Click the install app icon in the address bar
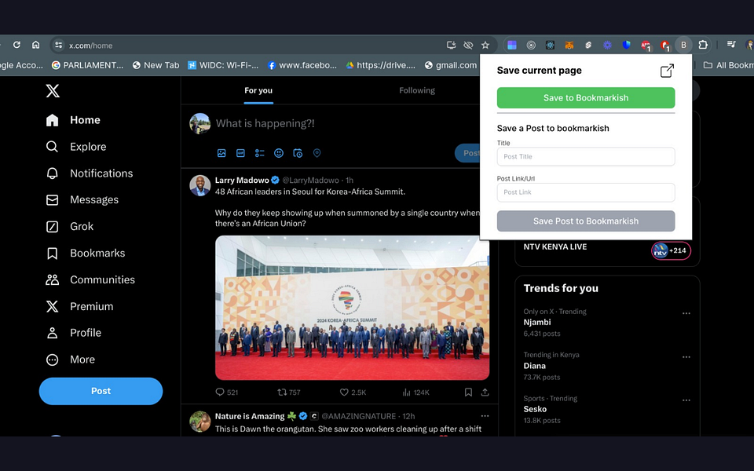The height and width of the screenshot is (471, 754). click(451, 46)
